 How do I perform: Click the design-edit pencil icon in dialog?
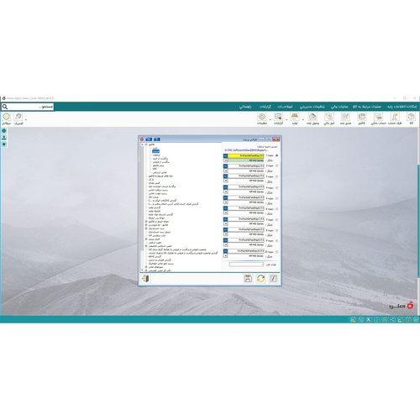[274, 279]
